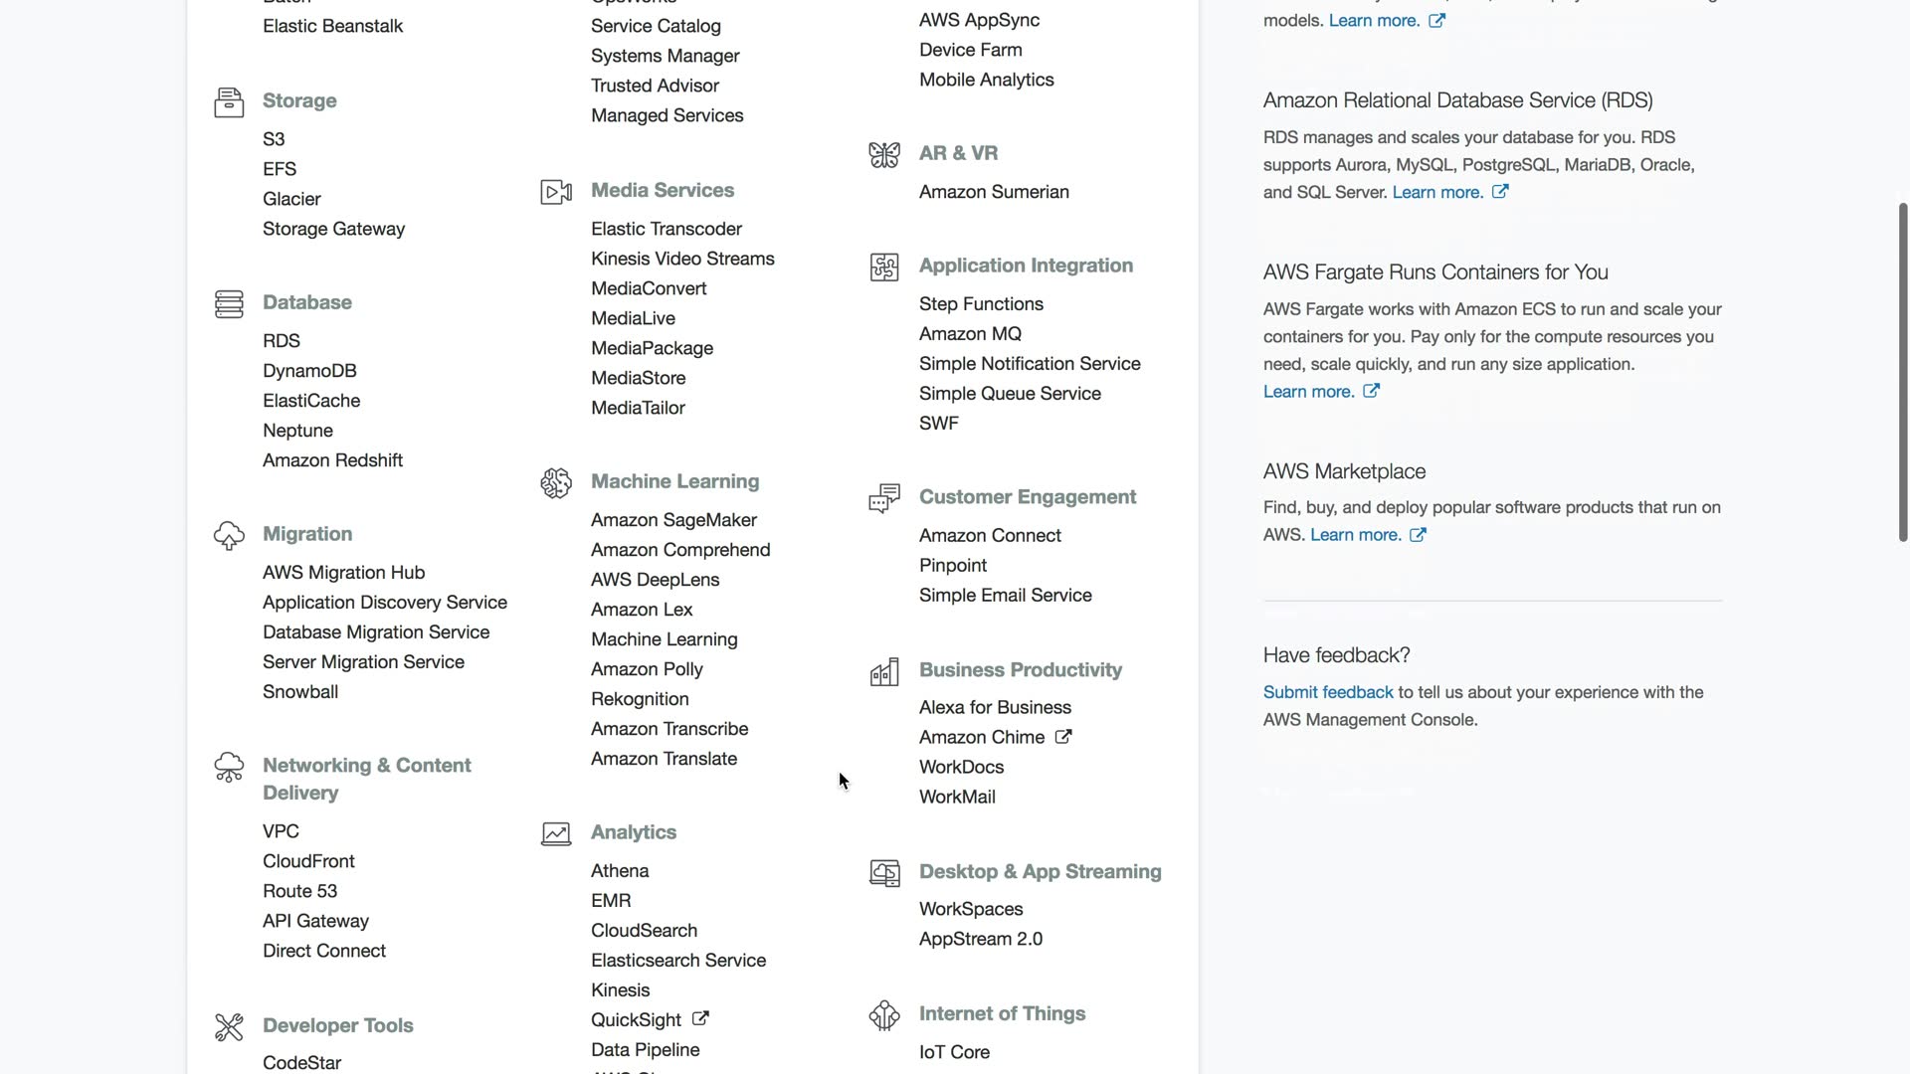Click the Business Productivity bar chart icon

coord(884,672)
